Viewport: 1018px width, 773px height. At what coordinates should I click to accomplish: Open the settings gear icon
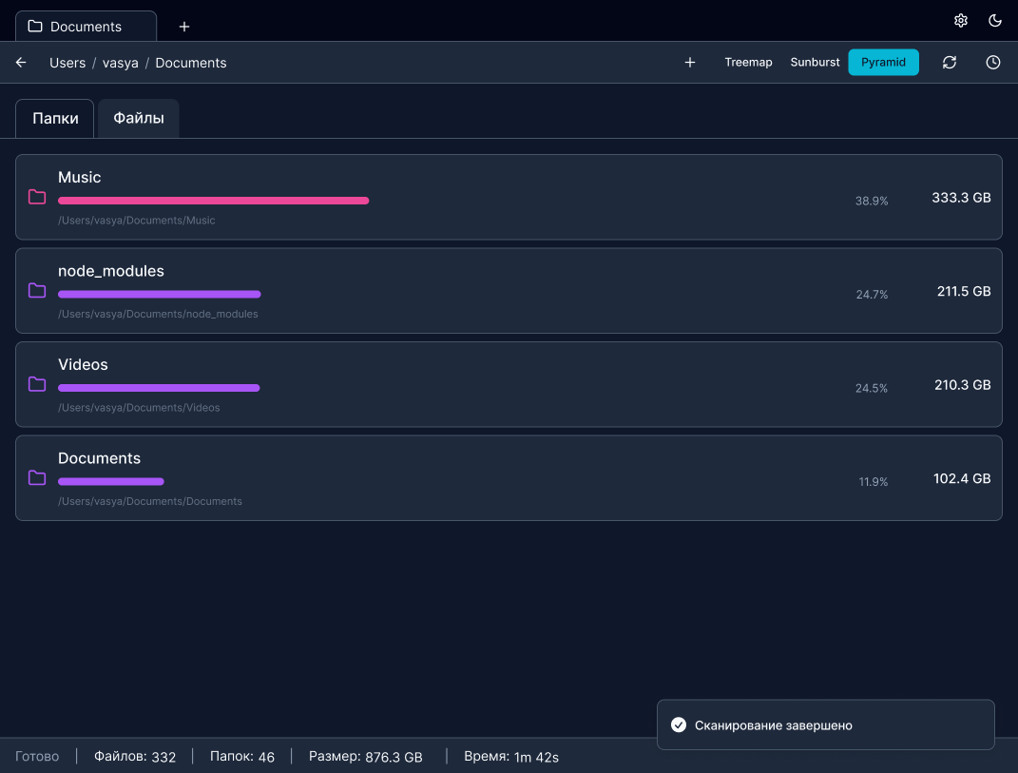point(961,21)
